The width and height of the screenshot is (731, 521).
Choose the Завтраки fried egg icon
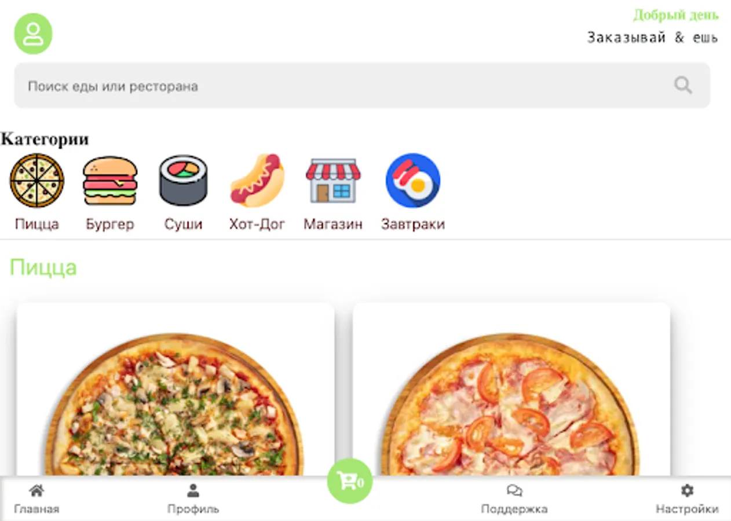pyautogui.click(x=413, y=180)
